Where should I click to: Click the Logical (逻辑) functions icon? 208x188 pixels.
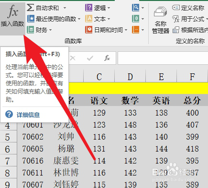[x=88, y=8]
